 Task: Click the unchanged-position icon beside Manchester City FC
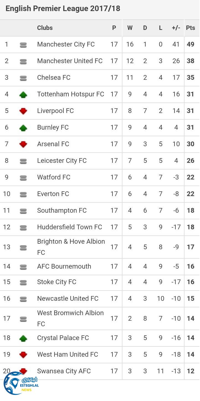tap(23, 45)
